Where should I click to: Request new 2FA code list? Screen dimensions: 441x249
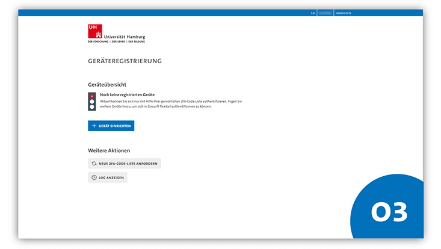[x=125, y=163]
